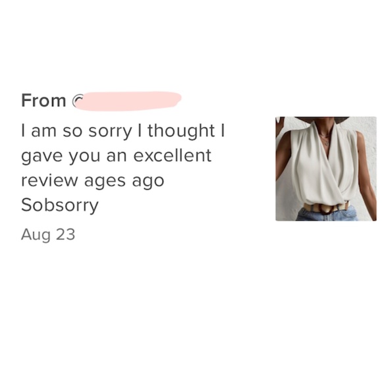Select the line 'review ages ago'
This screenshot has width=382, height=382.
93,181
